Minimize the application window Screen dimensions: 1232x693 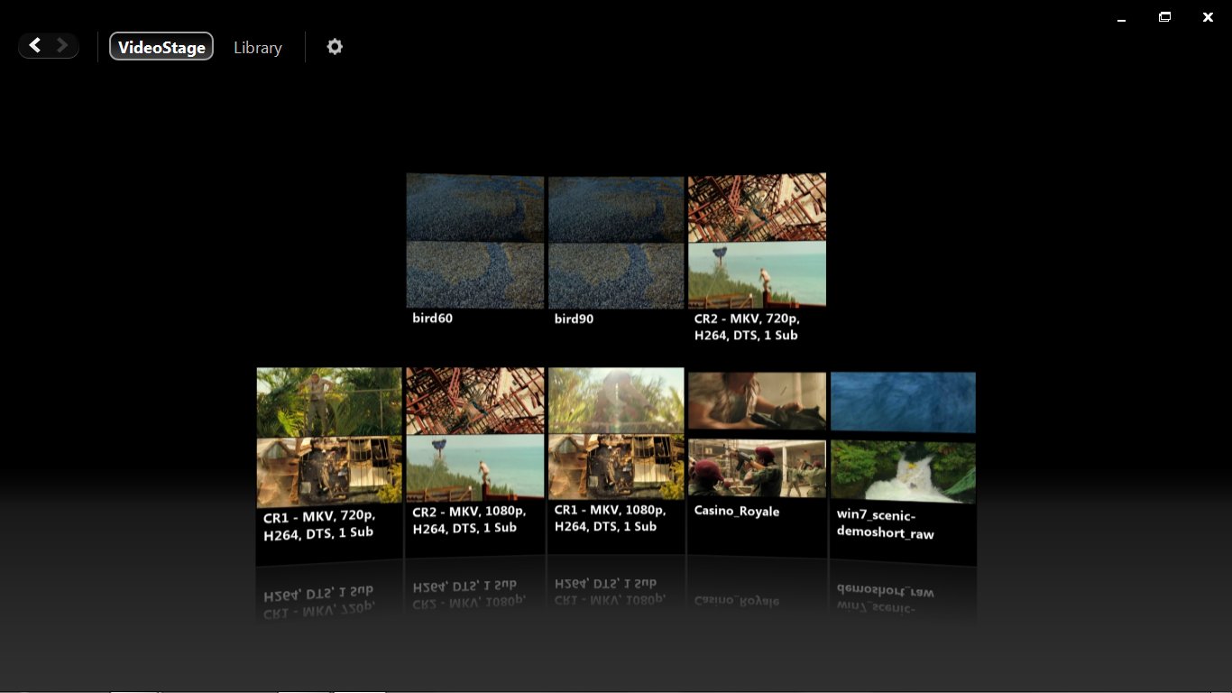point(1121,18)
